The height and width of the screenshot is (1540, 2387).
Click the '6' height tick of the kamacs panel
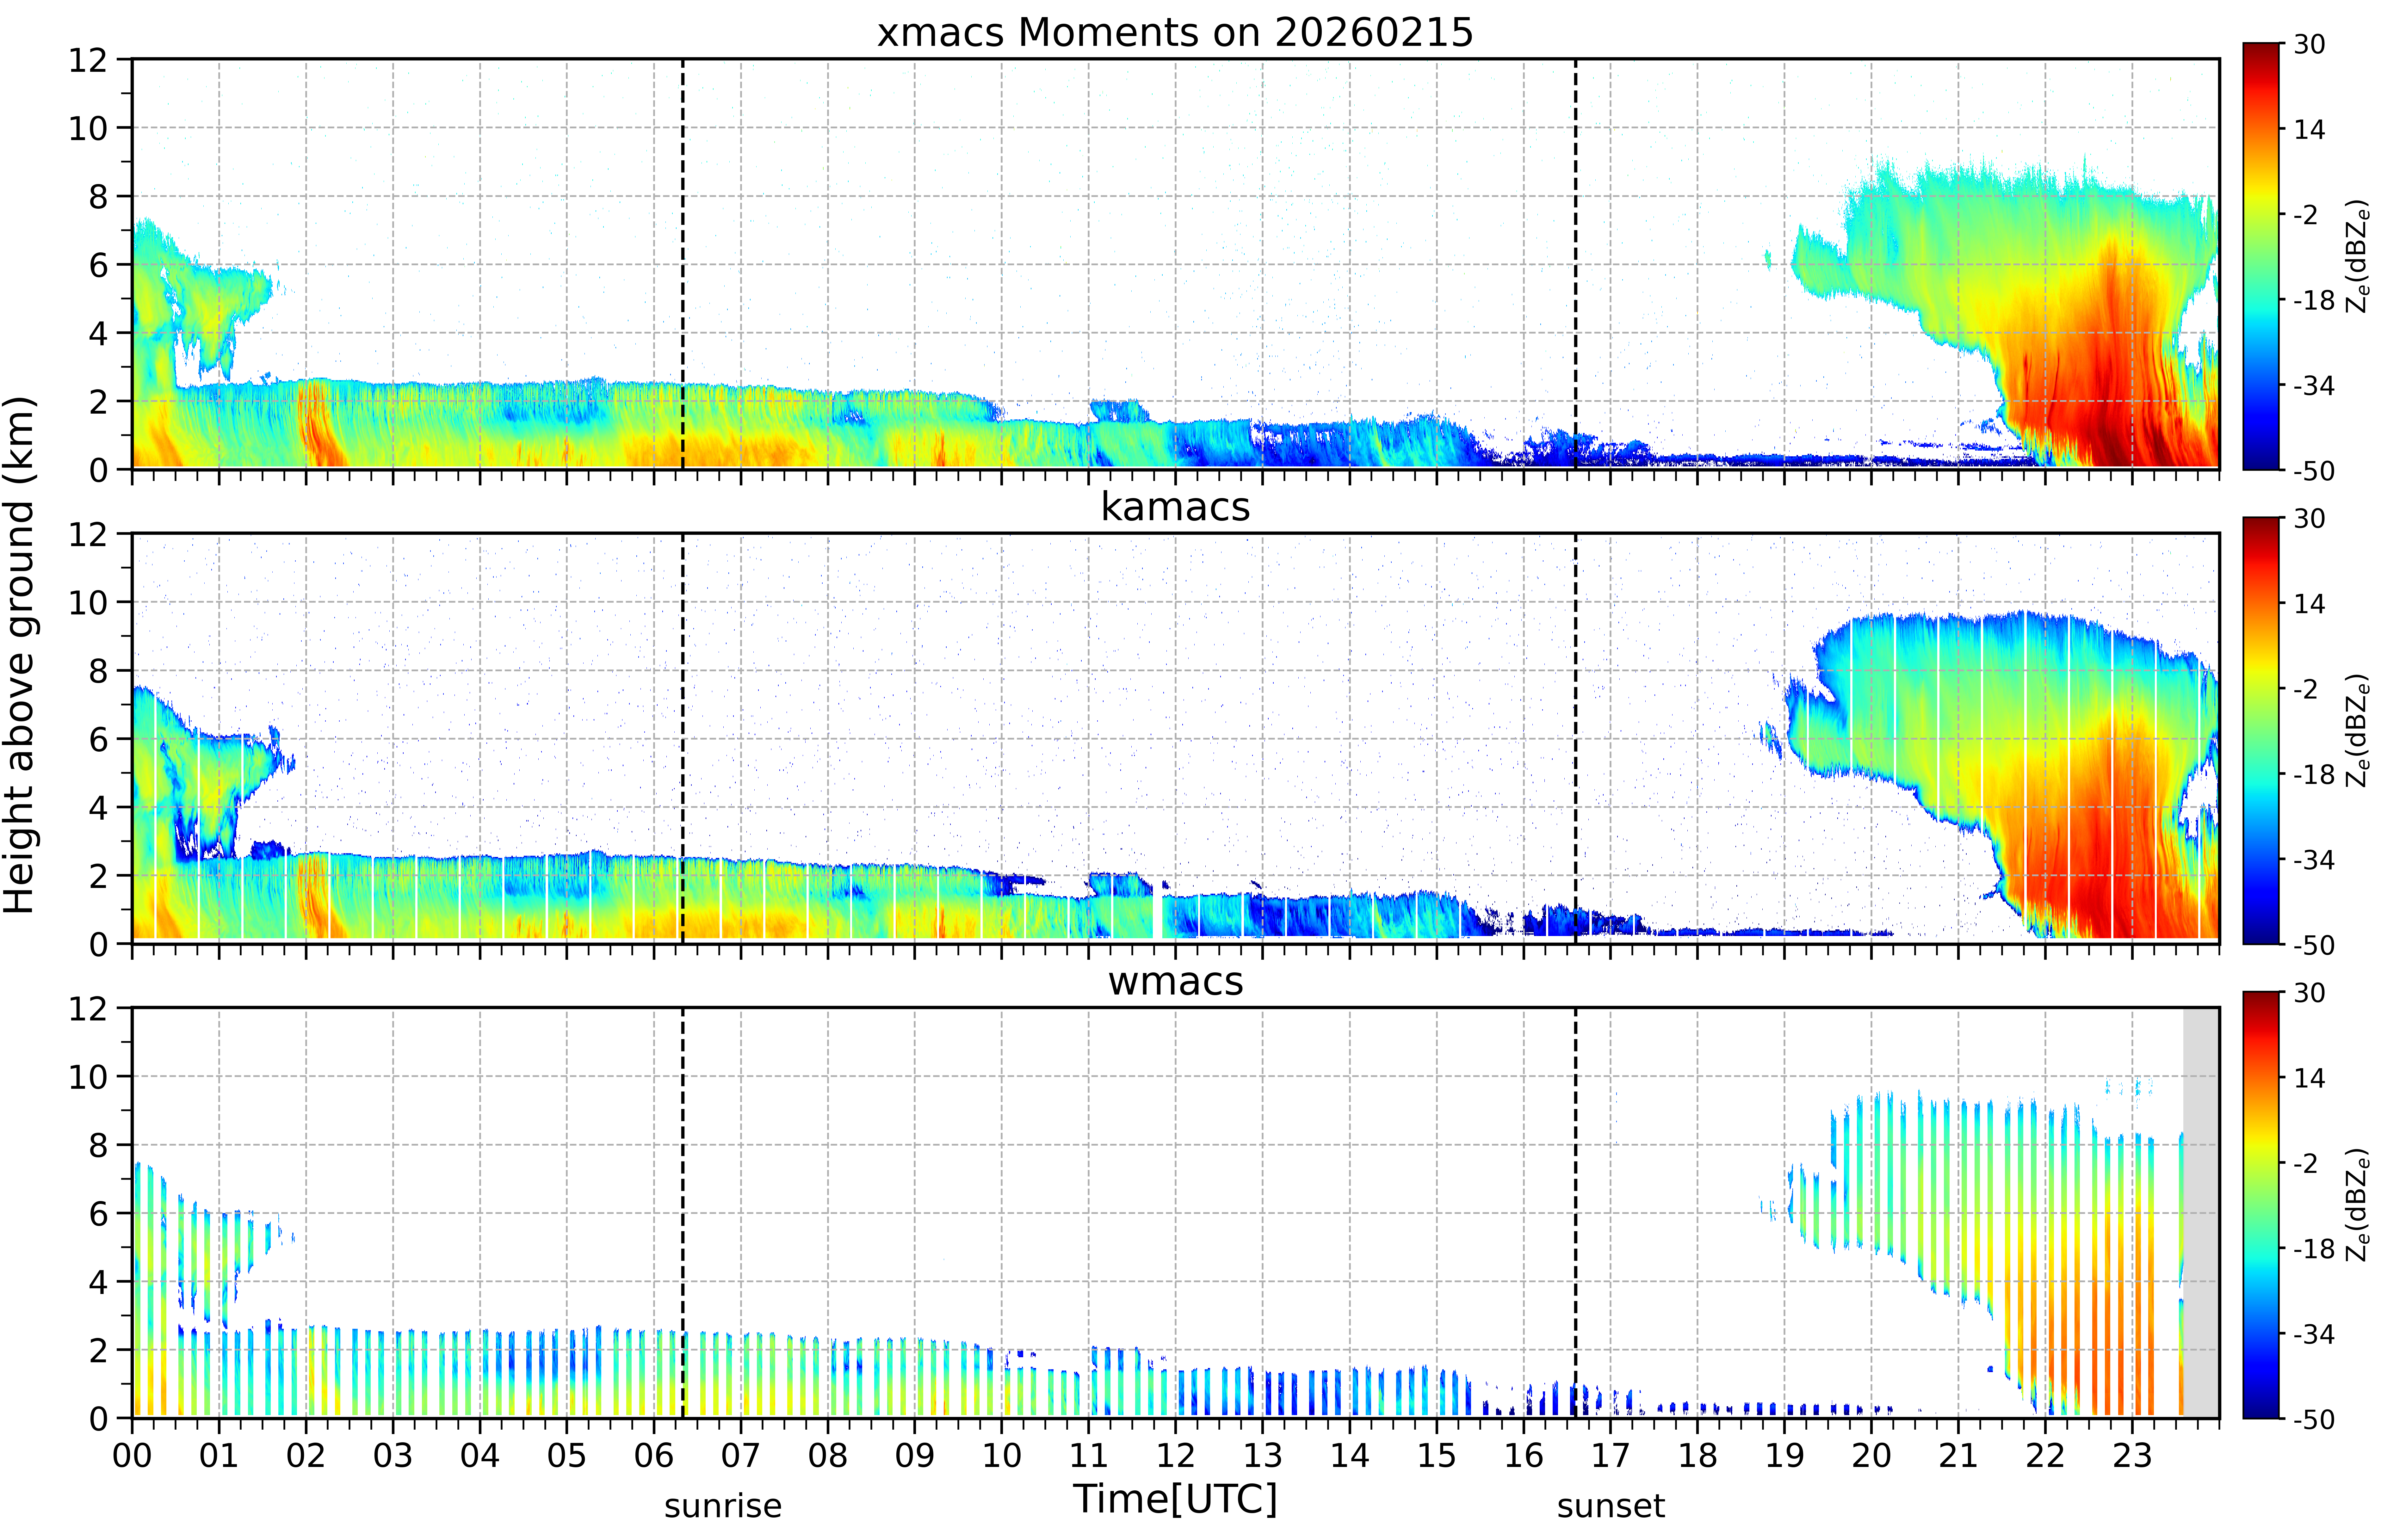coord(98,739)
